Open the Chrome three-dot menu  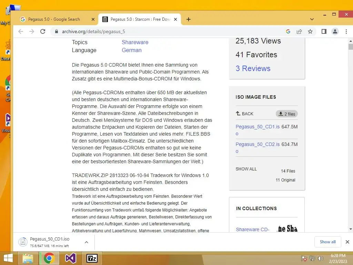pyautogui.click(x=346, y=31)
